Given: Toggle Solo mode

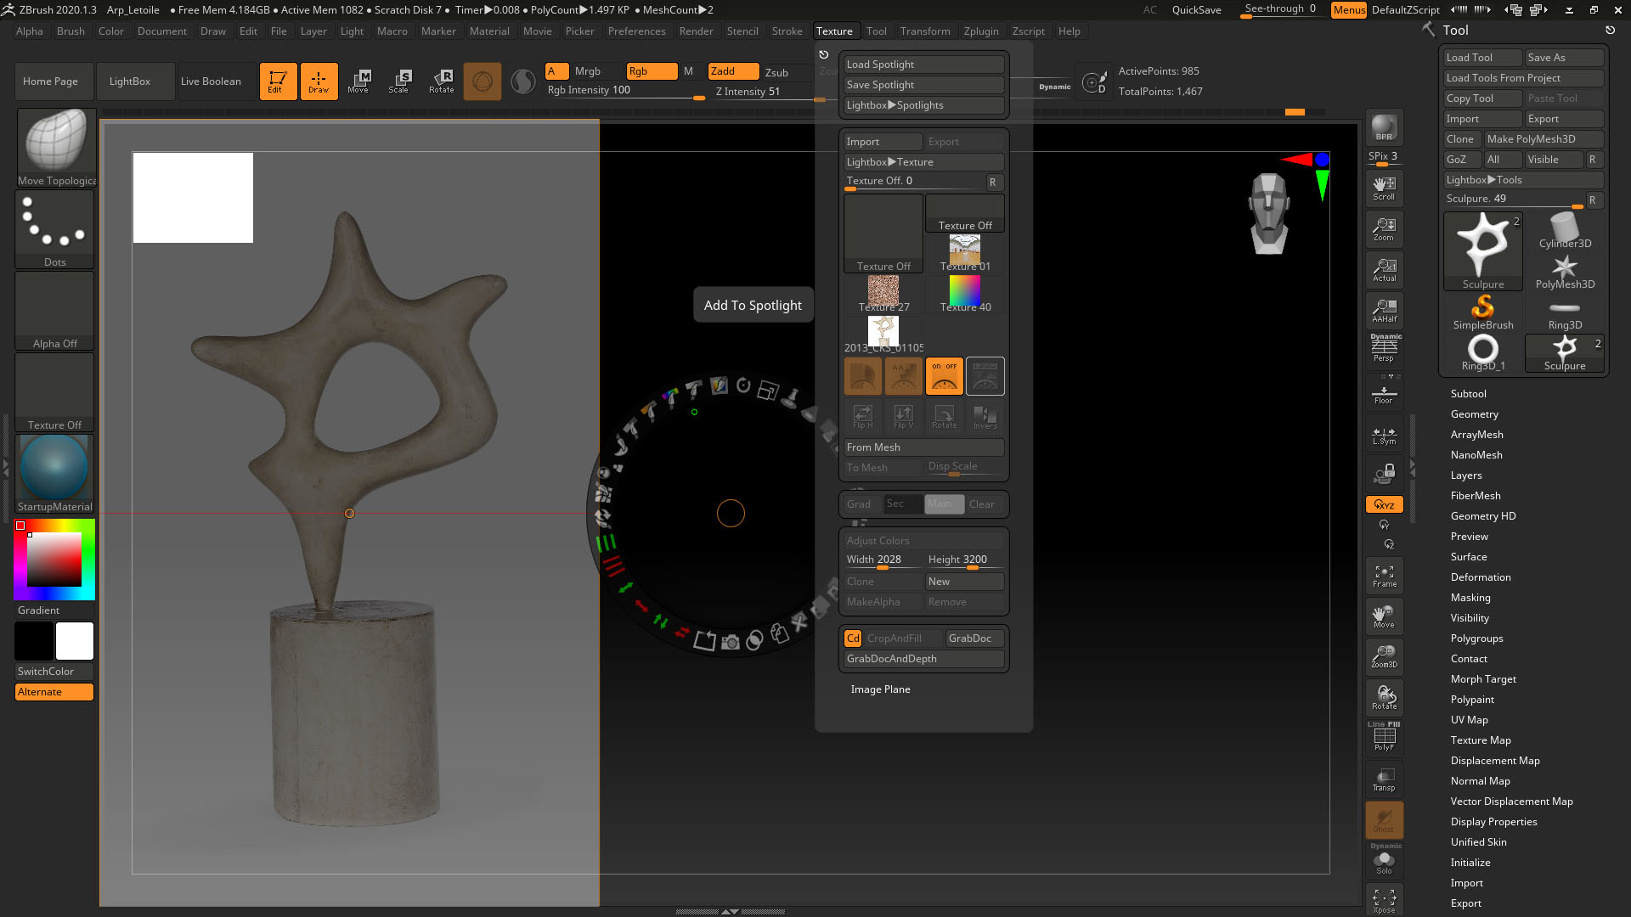Looking at the screenshot, I should point(1384,863).
